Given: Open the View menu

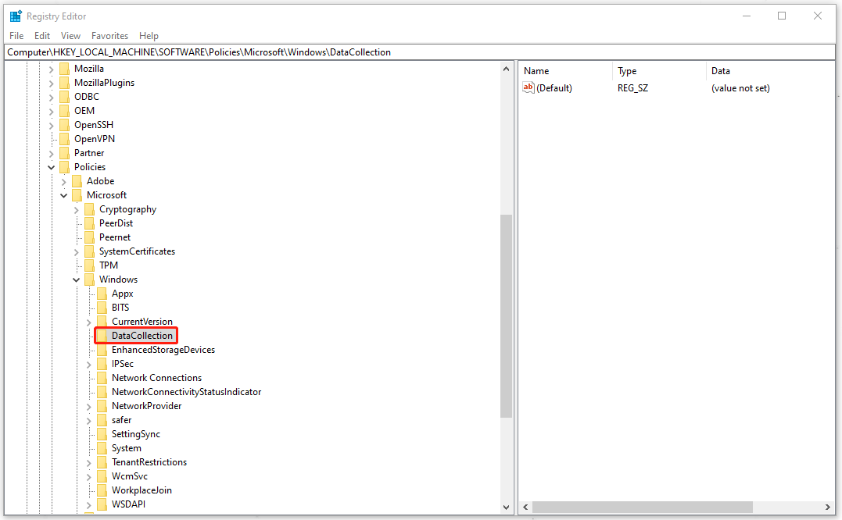Looking at the screenshot, I should [70, 36].
